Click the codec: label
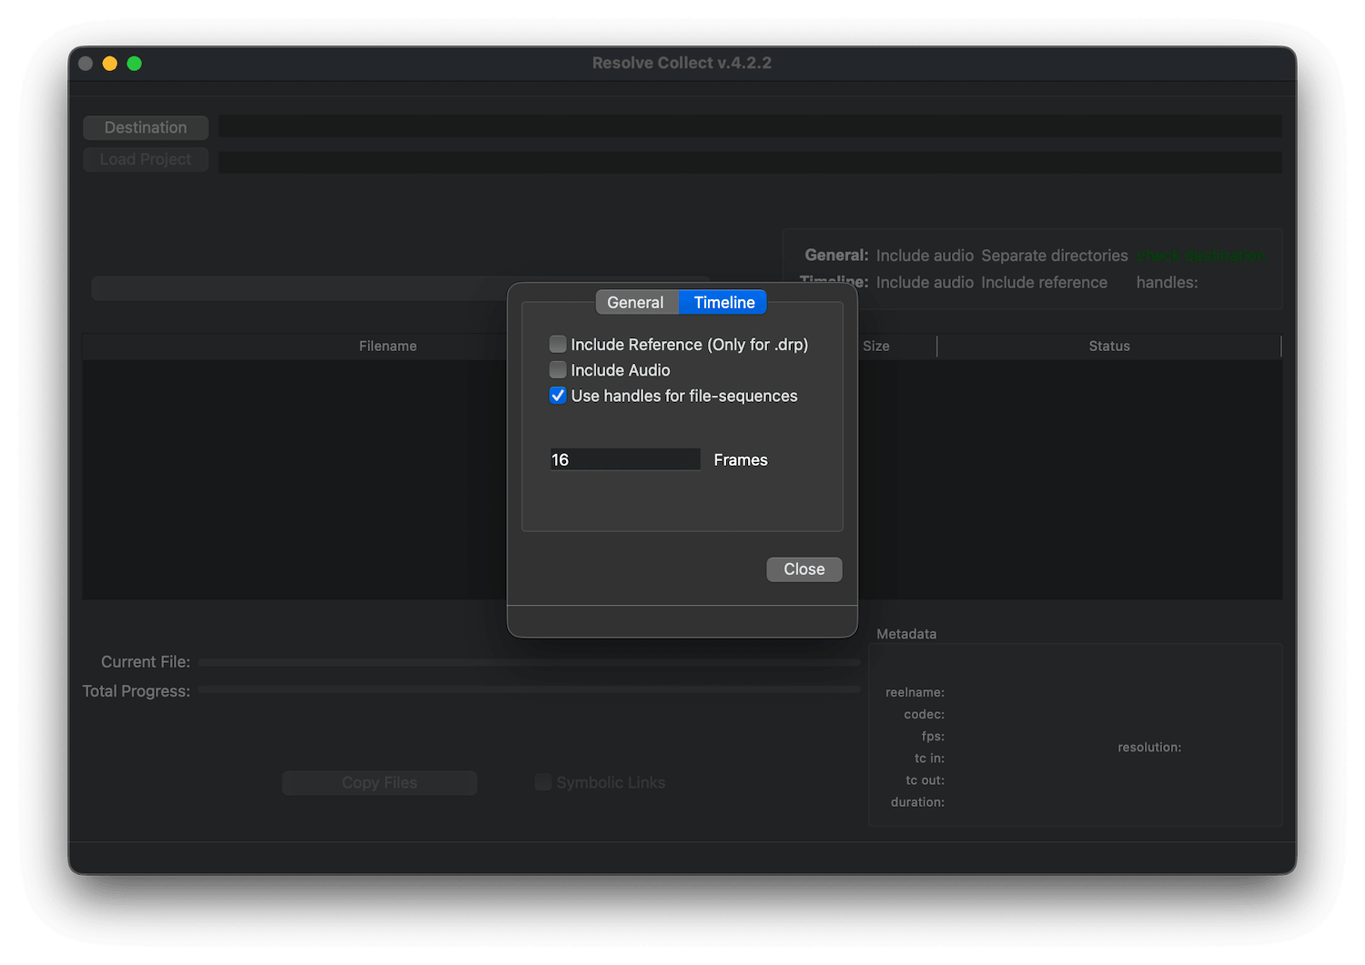The width and height of the screenshot is (1365, 965). pyautogui.click(x=925, y=715)
